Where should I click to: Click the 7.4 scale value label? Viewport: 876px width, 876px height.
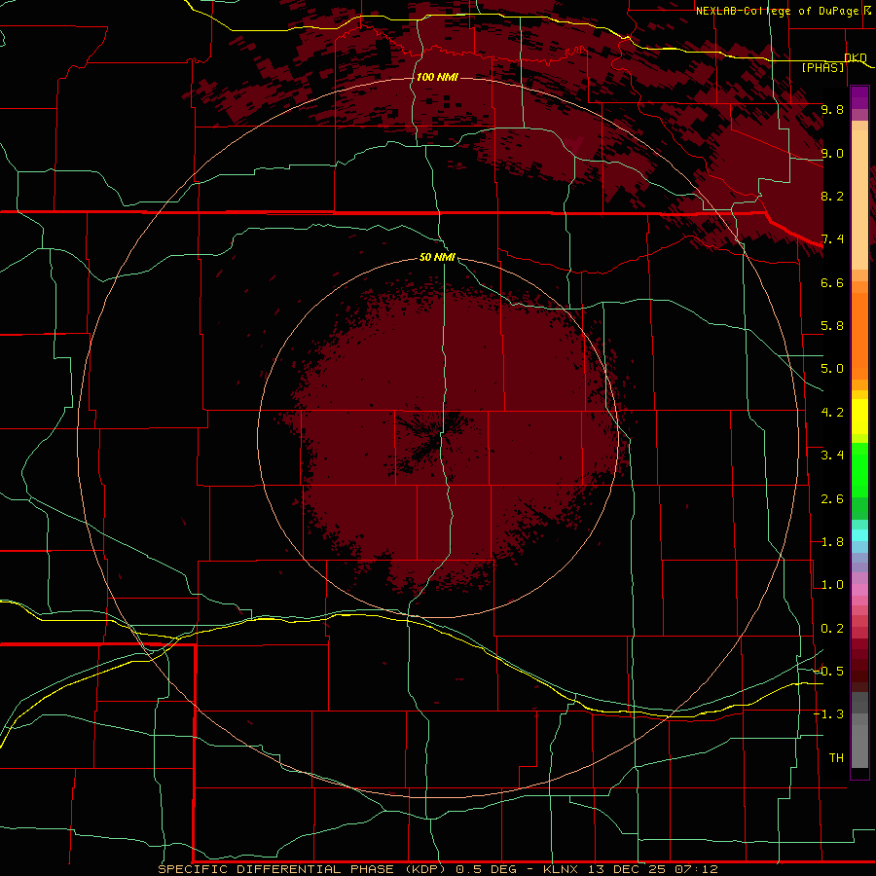click(x=832, y=239)
